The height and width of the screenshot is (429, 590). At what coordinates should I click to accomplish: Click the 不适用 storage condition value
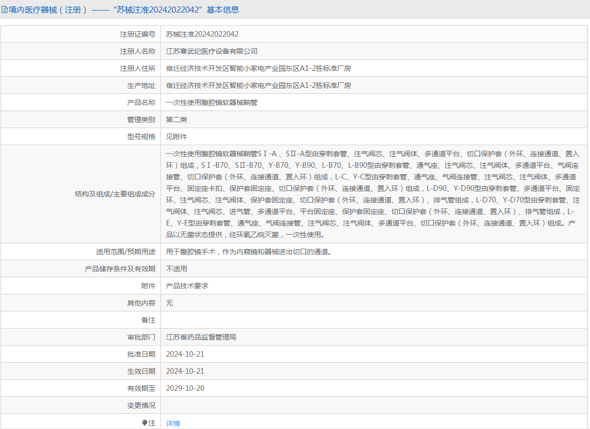tap(177, 269)
